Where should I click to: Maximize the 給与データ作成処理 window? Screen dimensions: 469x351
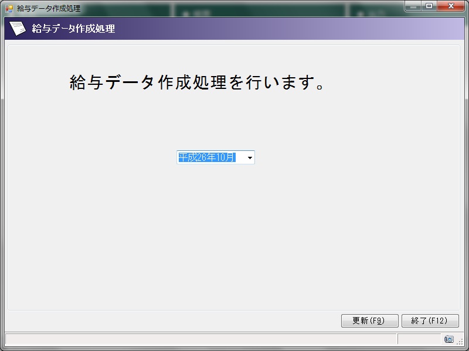429,6
